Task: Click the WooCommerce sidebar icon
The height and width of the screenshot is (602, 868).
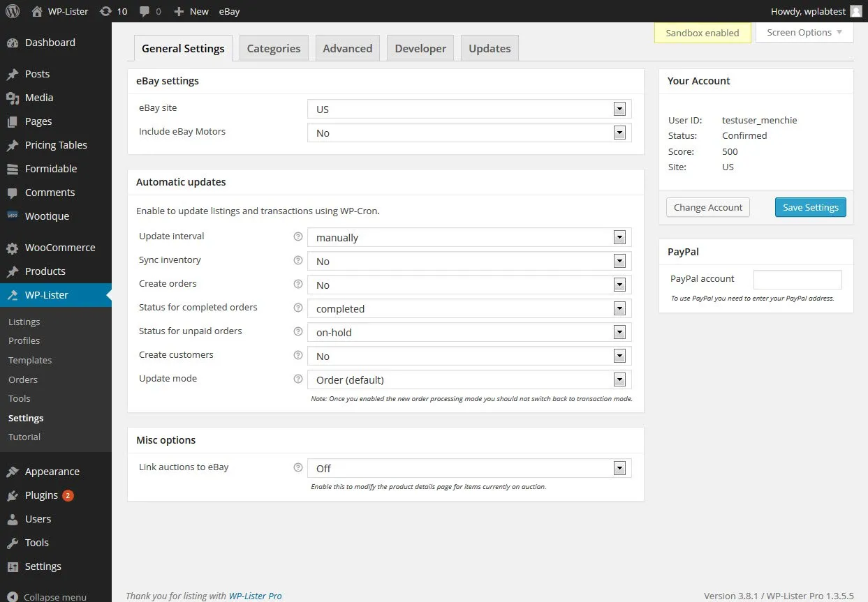Action: click(x=15, y=247)
